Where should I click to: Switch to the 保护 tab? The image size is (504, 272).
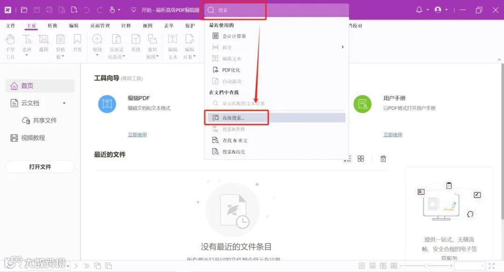click(x=190, y=26)
